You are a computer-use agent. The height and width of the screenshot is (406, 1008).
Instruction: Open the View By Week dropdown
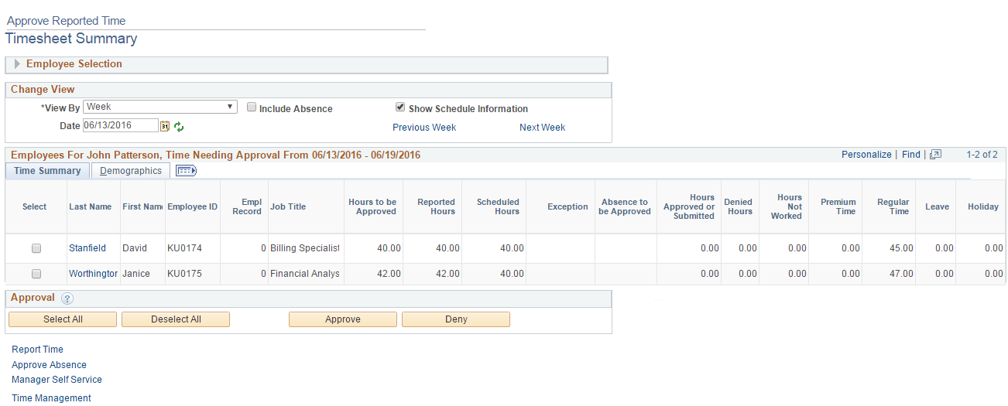click(160, 107)
